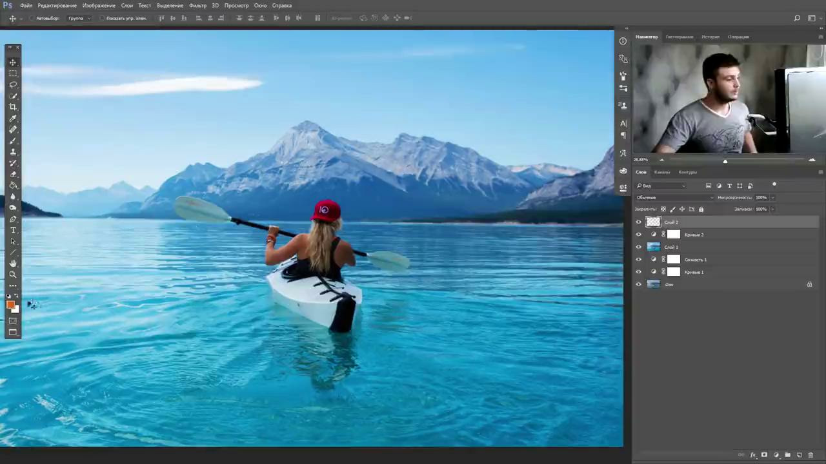Switch to the Каналы tab

(x=662, y=172)
